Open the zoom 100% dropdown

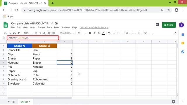(28, 33)
